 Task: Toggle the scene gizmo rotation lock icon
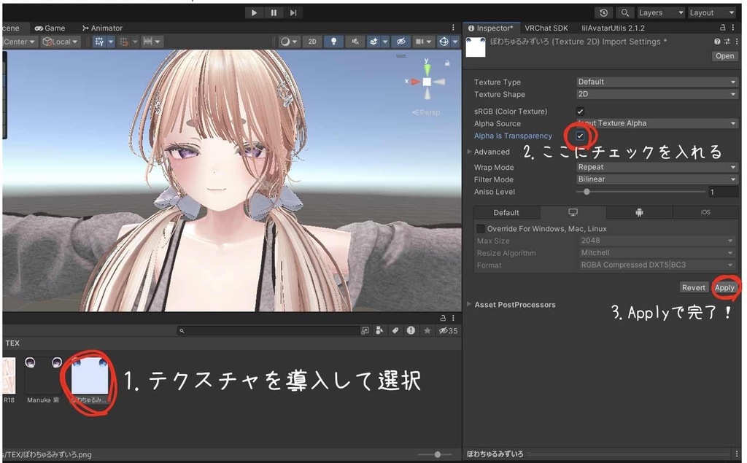pos(447,63)
